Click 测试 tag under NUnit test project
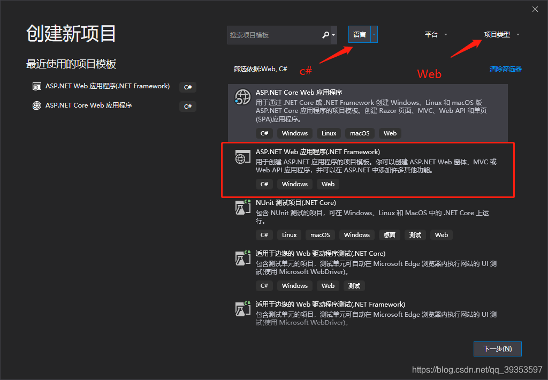Viewport: 548px width, 380px height. pyautogui.click(x=415, y=235)
